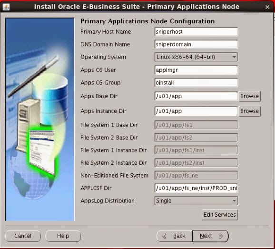Viewport: 275px width, 249px height.
Task: Close the installer window
Action: click(267, 7)
